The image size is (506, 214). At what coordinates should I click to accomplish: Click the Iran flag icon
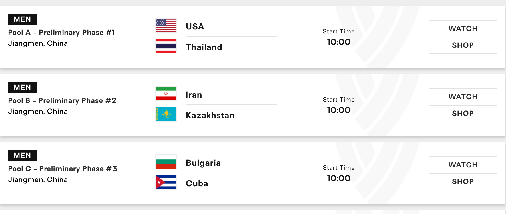[166, 94]
